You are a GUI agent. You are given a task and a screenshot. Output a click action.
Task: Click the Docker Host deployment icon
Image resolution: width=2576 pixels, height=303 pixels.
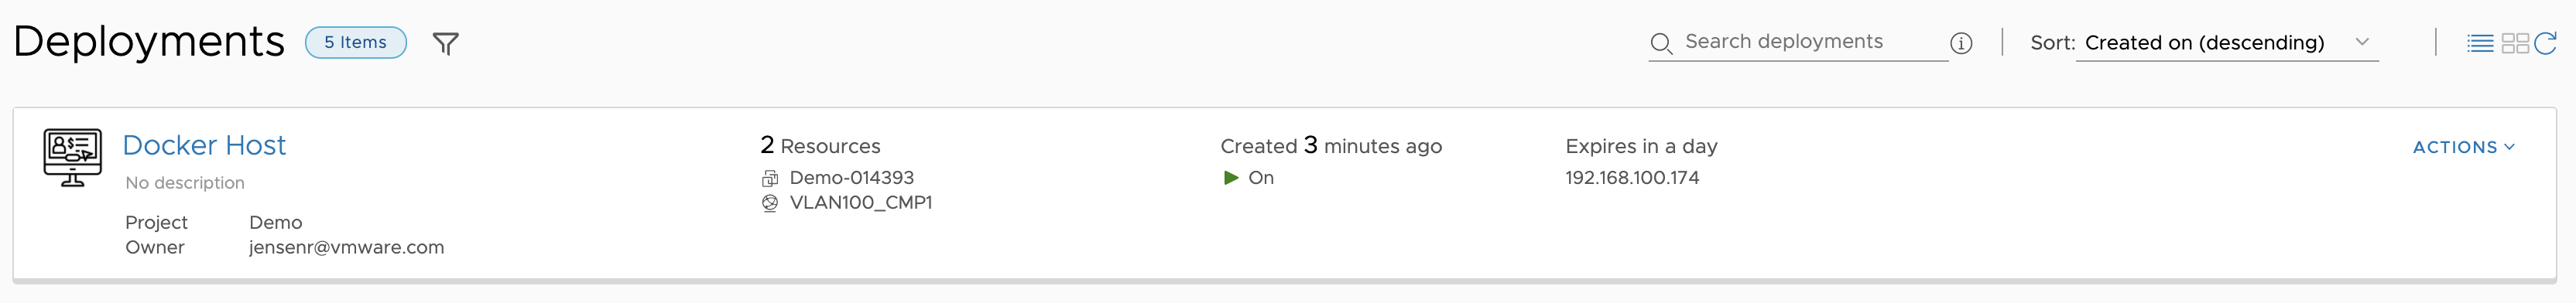[72, 157]
